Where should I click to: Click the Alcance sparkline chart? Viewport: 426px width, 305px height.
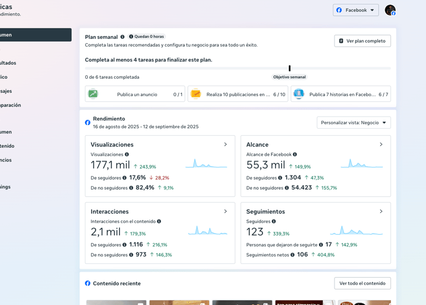pos(362,164)
